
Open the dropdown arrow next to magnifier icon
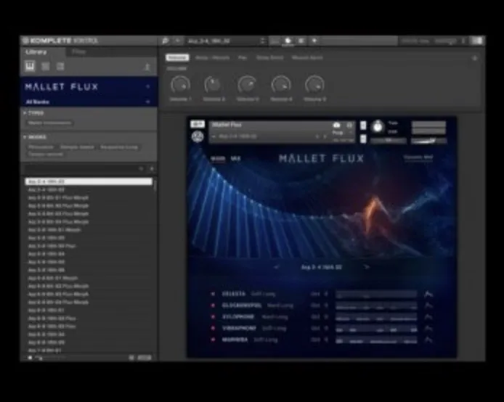(177, 41)
